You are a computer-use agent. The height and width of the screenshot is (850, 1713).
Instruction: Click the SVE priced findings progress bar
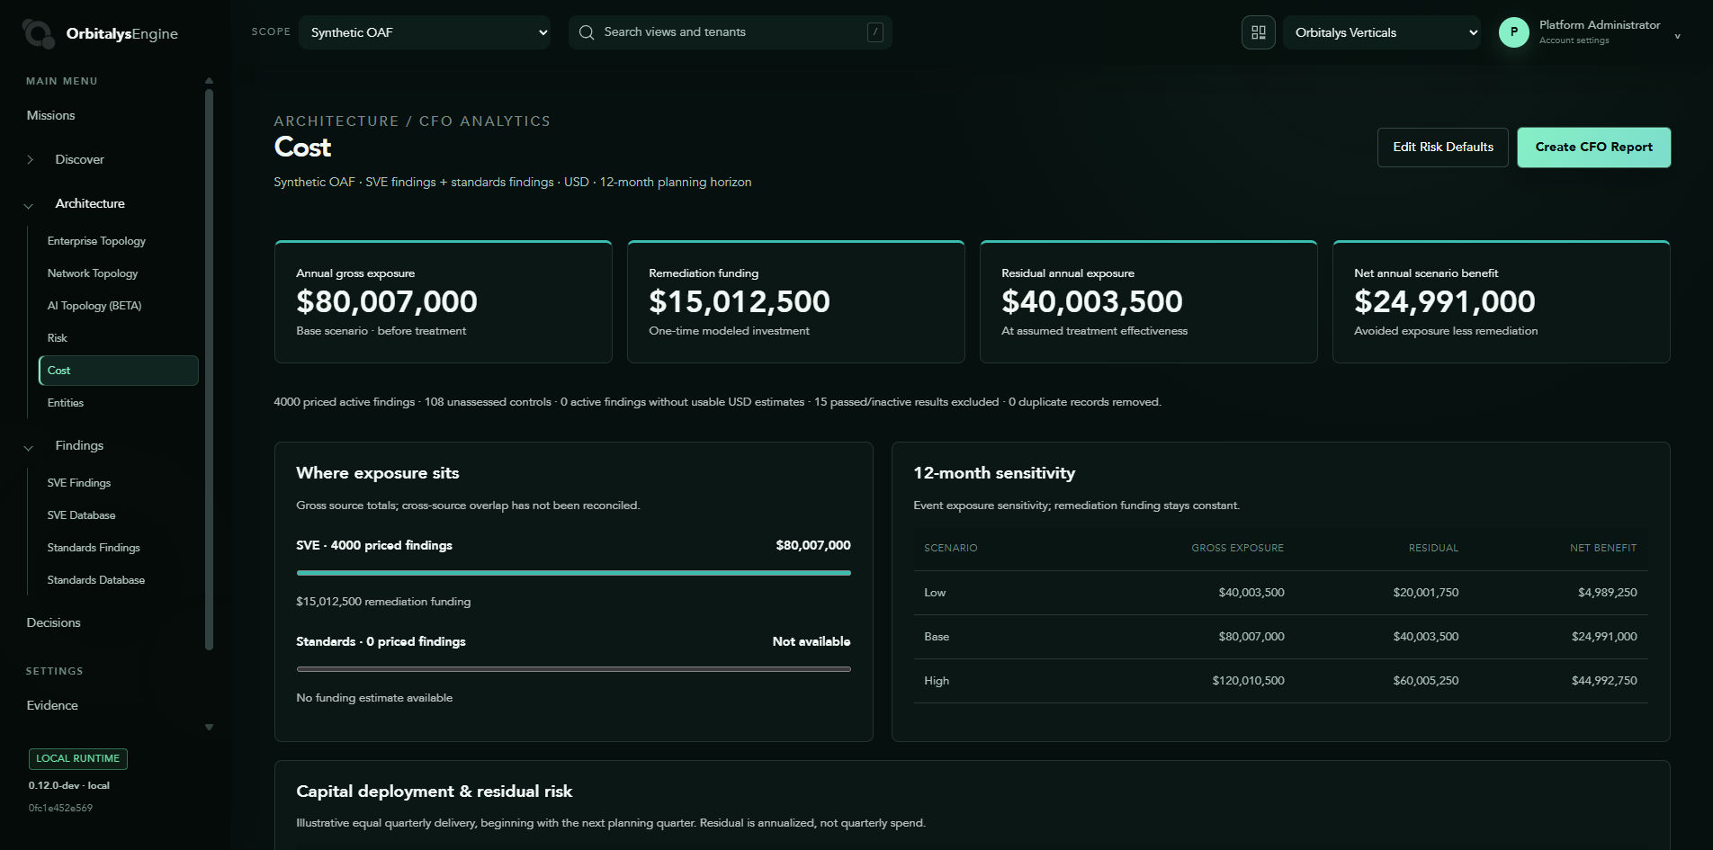(x=574, y=573)
